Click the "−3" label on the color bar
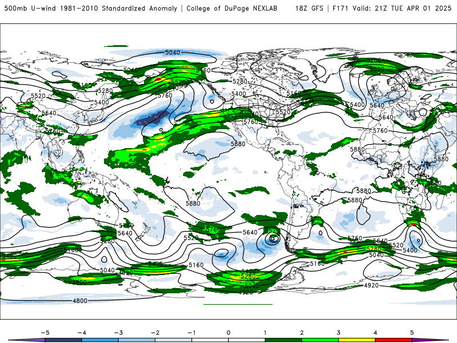The image size is (457, 343). point(118,333)
